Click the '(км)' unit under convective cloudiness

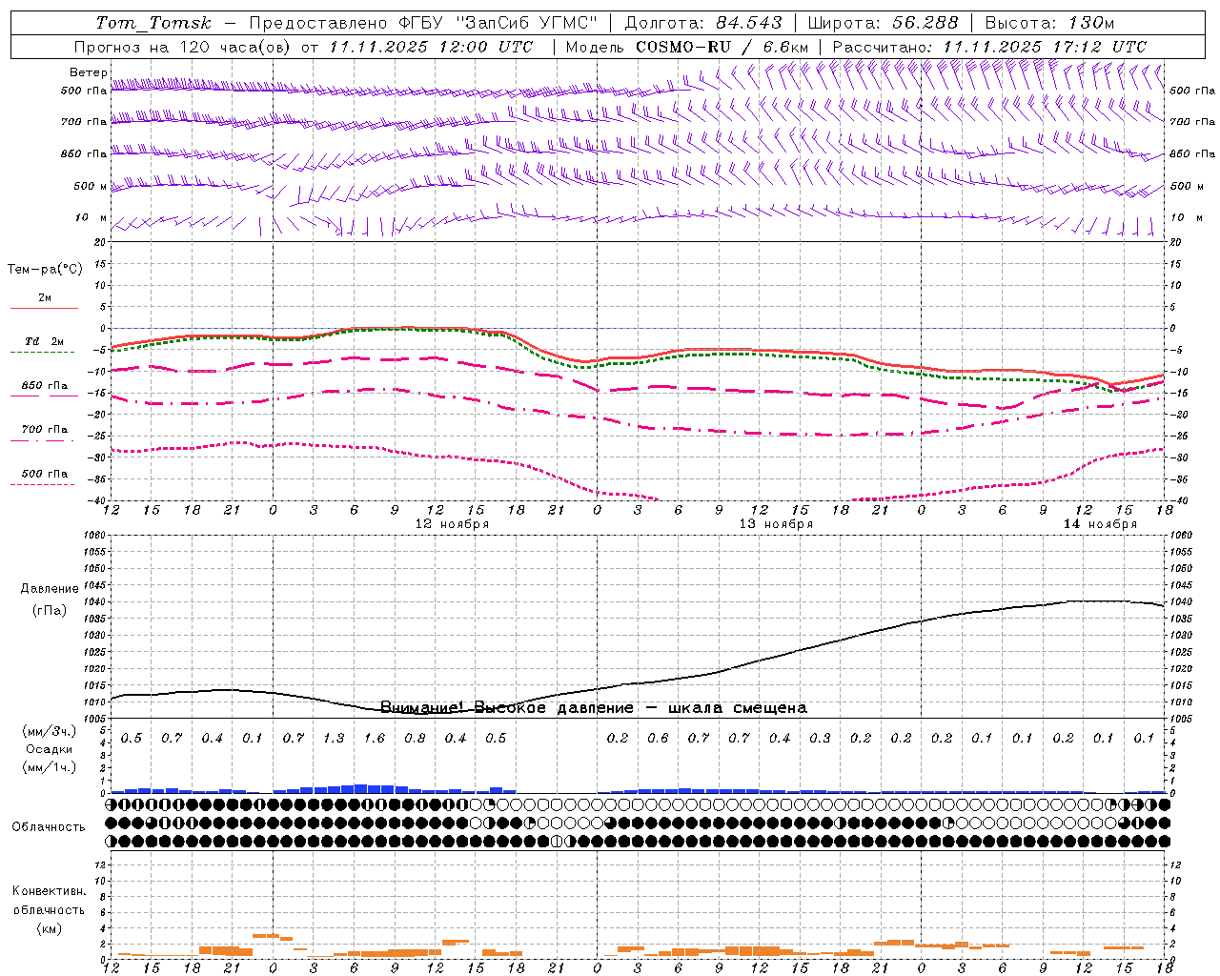50,928
